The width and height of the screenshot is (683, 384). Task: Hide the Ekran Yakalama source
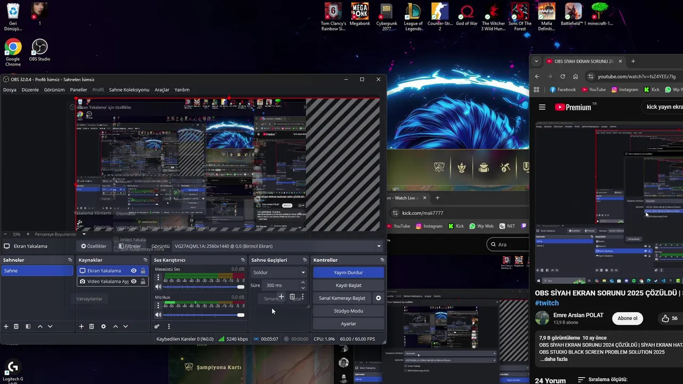pos(133,271)
